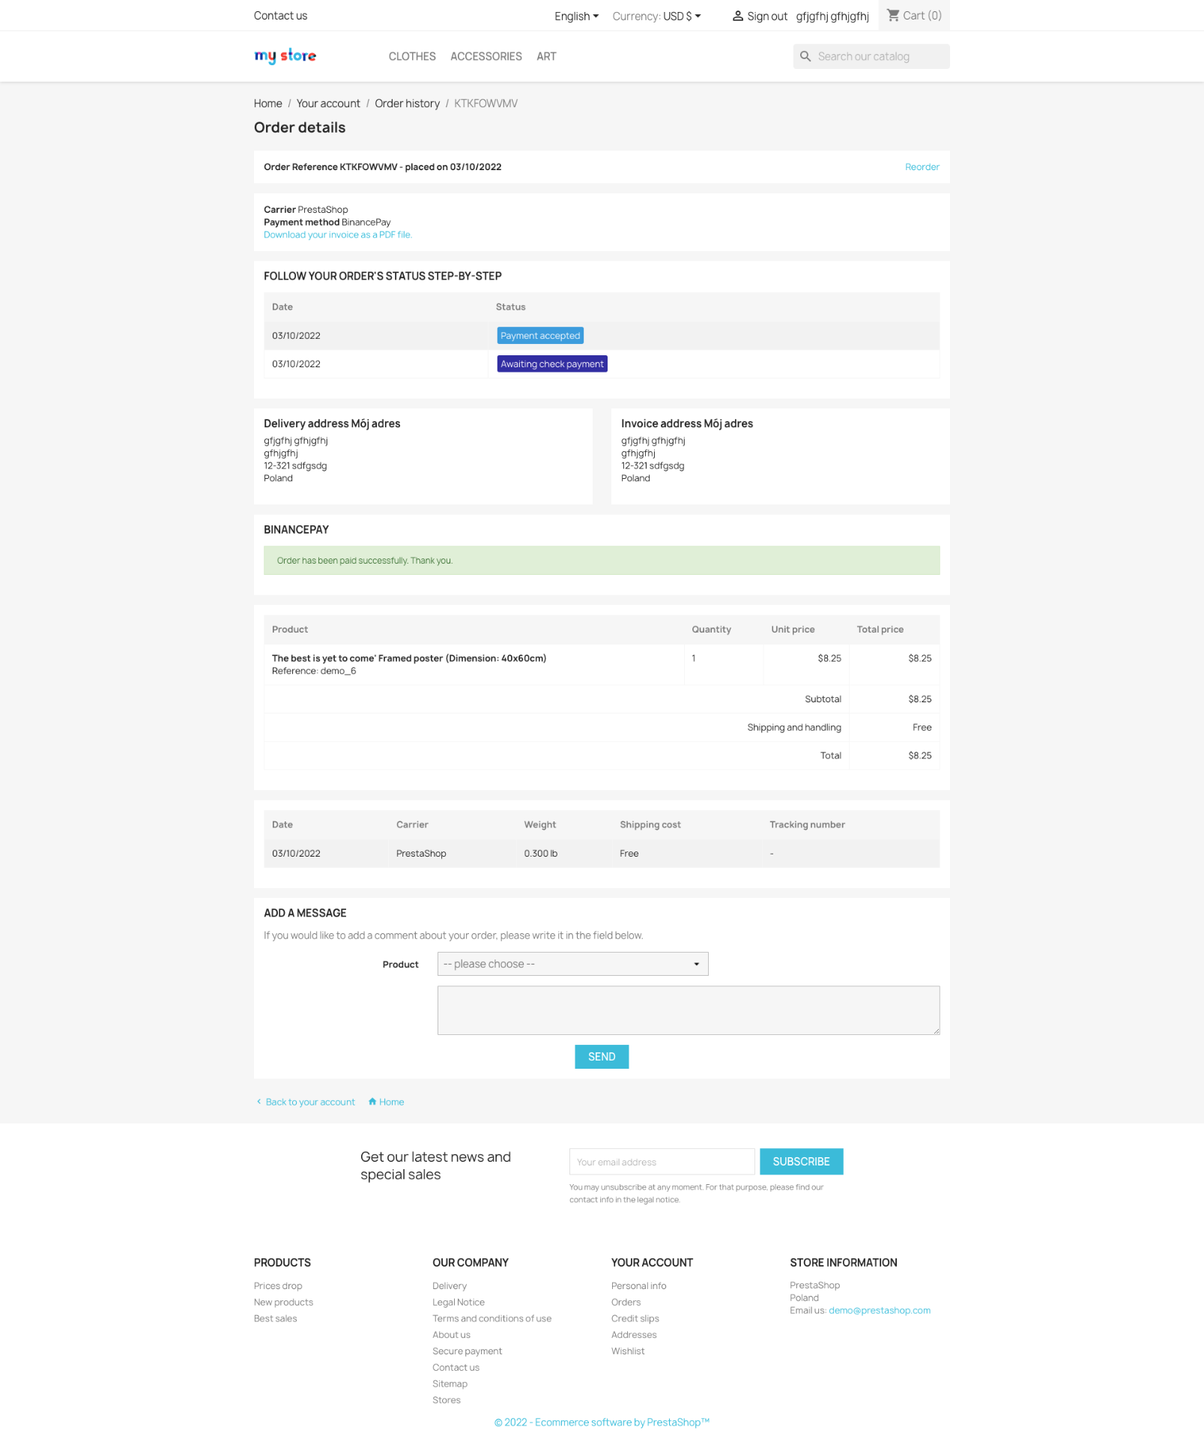This screenshot has width=1204, height=1439.
Task: Open Secure payment footer link
Action: [x=467, y=1351]
